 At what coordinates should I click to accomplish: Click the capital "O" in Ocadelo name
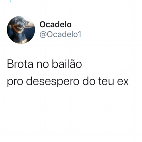coord(42,25)
